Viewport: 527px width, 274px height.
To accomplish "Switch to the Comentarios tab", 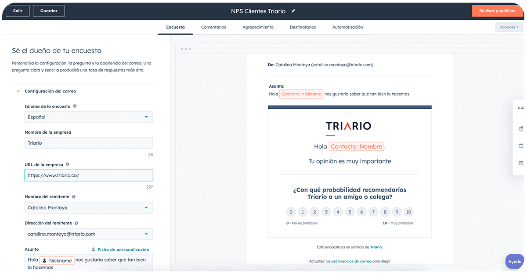I will click(x=213, y=27).
